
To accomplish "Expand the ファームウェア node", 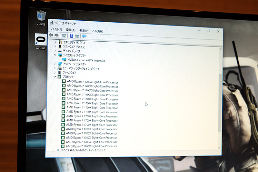I will [55, 72].
